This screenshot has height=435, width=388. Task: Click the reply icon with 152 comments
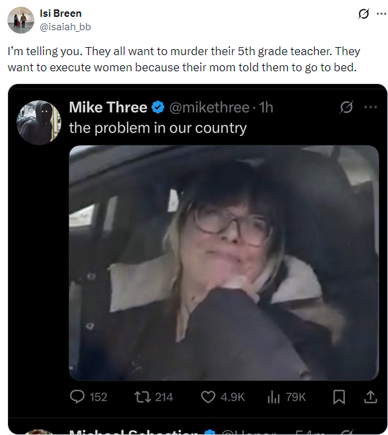pyautogui.click(x=77, y=397)
